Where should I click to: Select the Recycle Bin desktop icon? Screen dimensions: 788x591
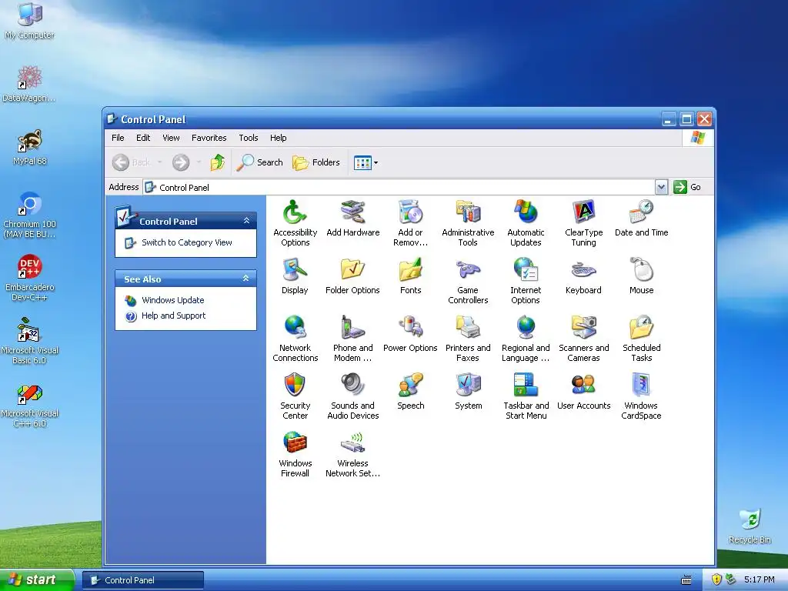[x=750, y=526]
